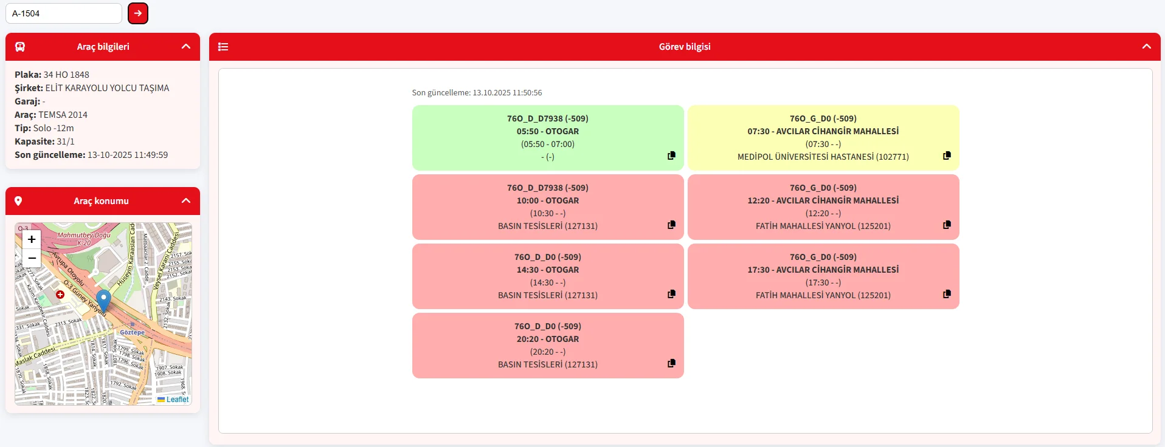This screenshot has width=1165, height=447.
Task: Click the blue vehicle marker on map
Action: click(x=103, y=300)
